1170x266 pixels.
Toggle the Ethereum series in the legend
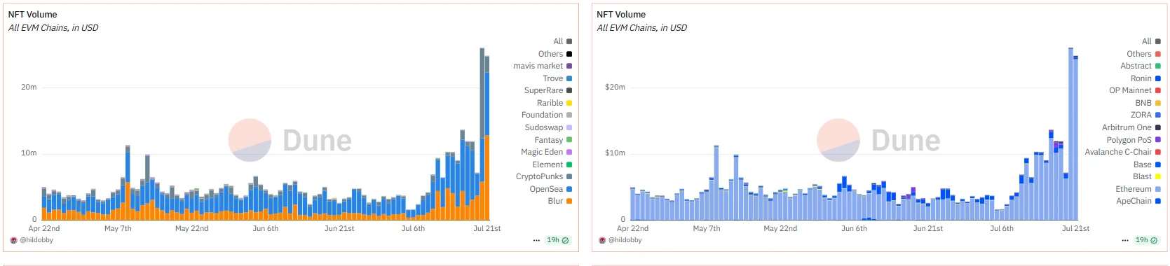click(1138, 189)
